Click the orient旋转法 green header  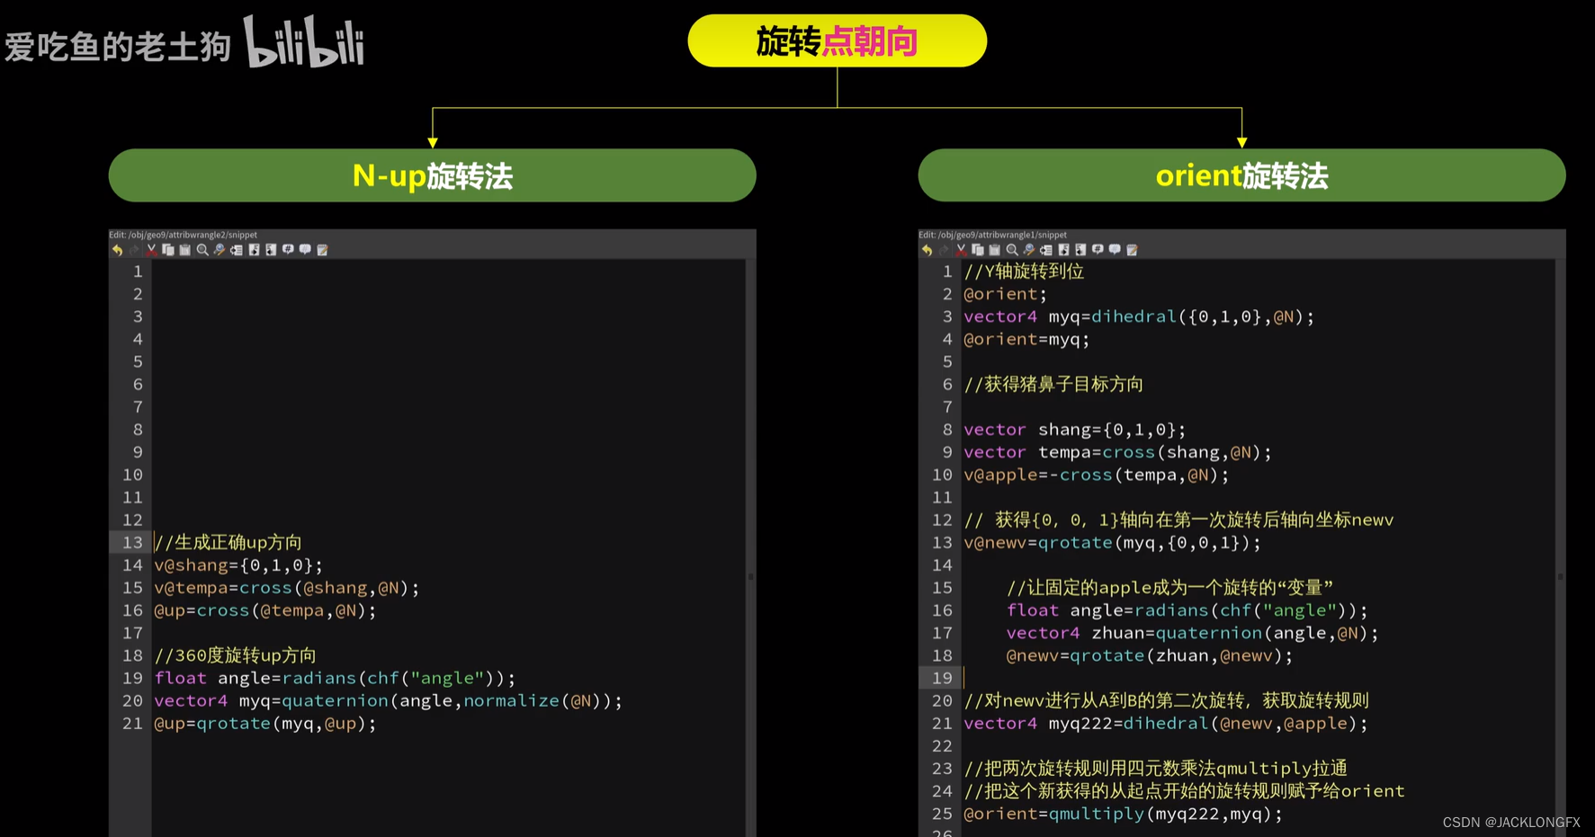tap(1241, 175)
